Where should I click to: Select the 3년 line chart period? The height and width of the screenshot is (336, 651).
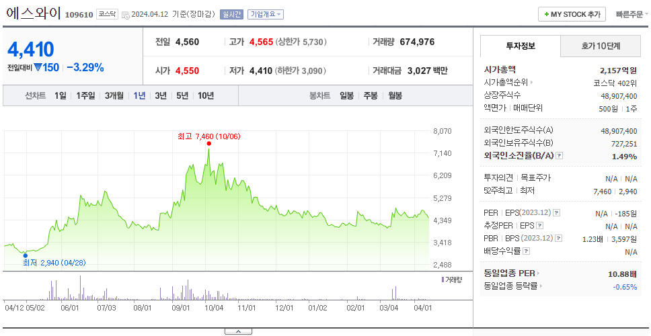tap(161, 96)
